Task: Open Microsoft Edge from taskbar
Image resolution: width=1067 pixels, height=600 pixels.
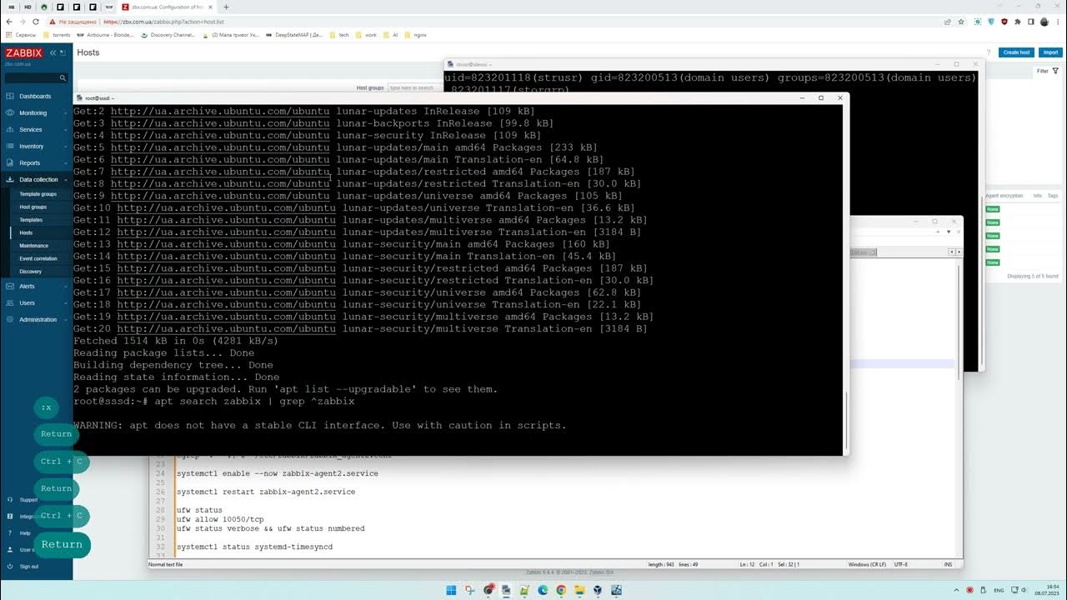Action: point(543,590)
